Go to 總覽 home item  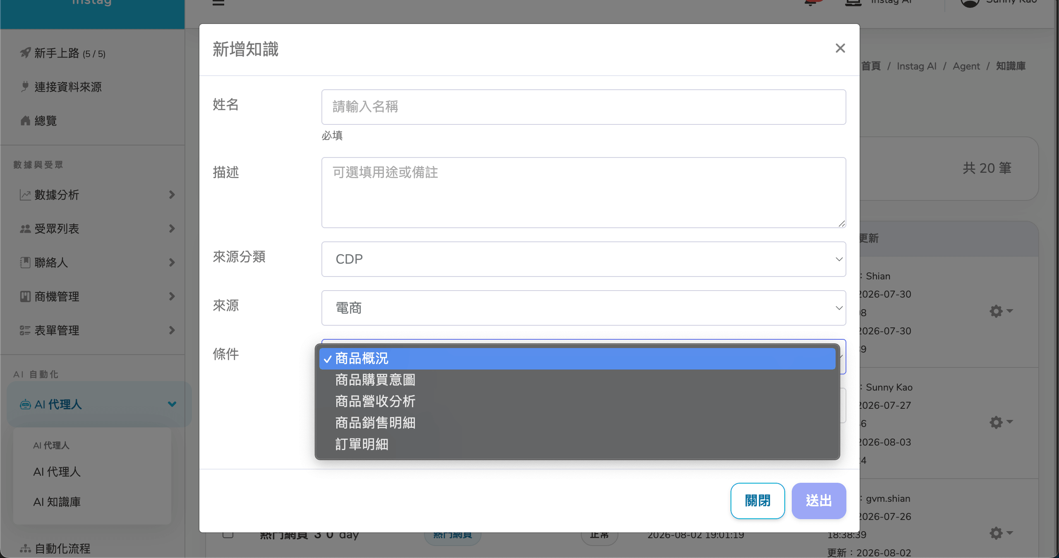(x=39, y=121)
